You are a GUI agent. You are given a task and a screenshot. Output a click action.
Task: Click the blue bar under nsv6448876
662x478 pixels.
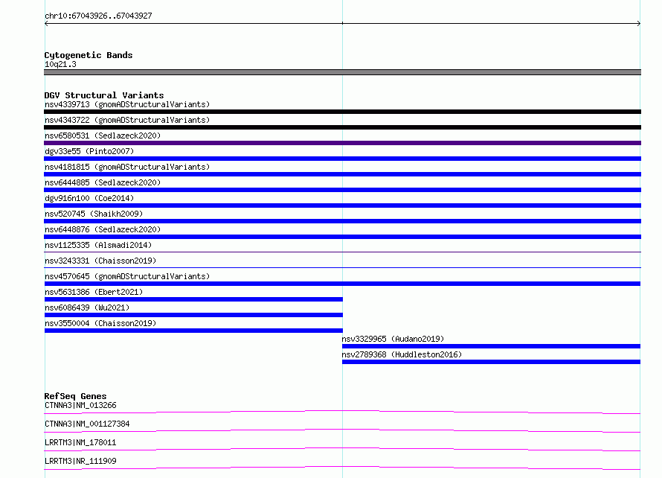(x=342, y=237)
